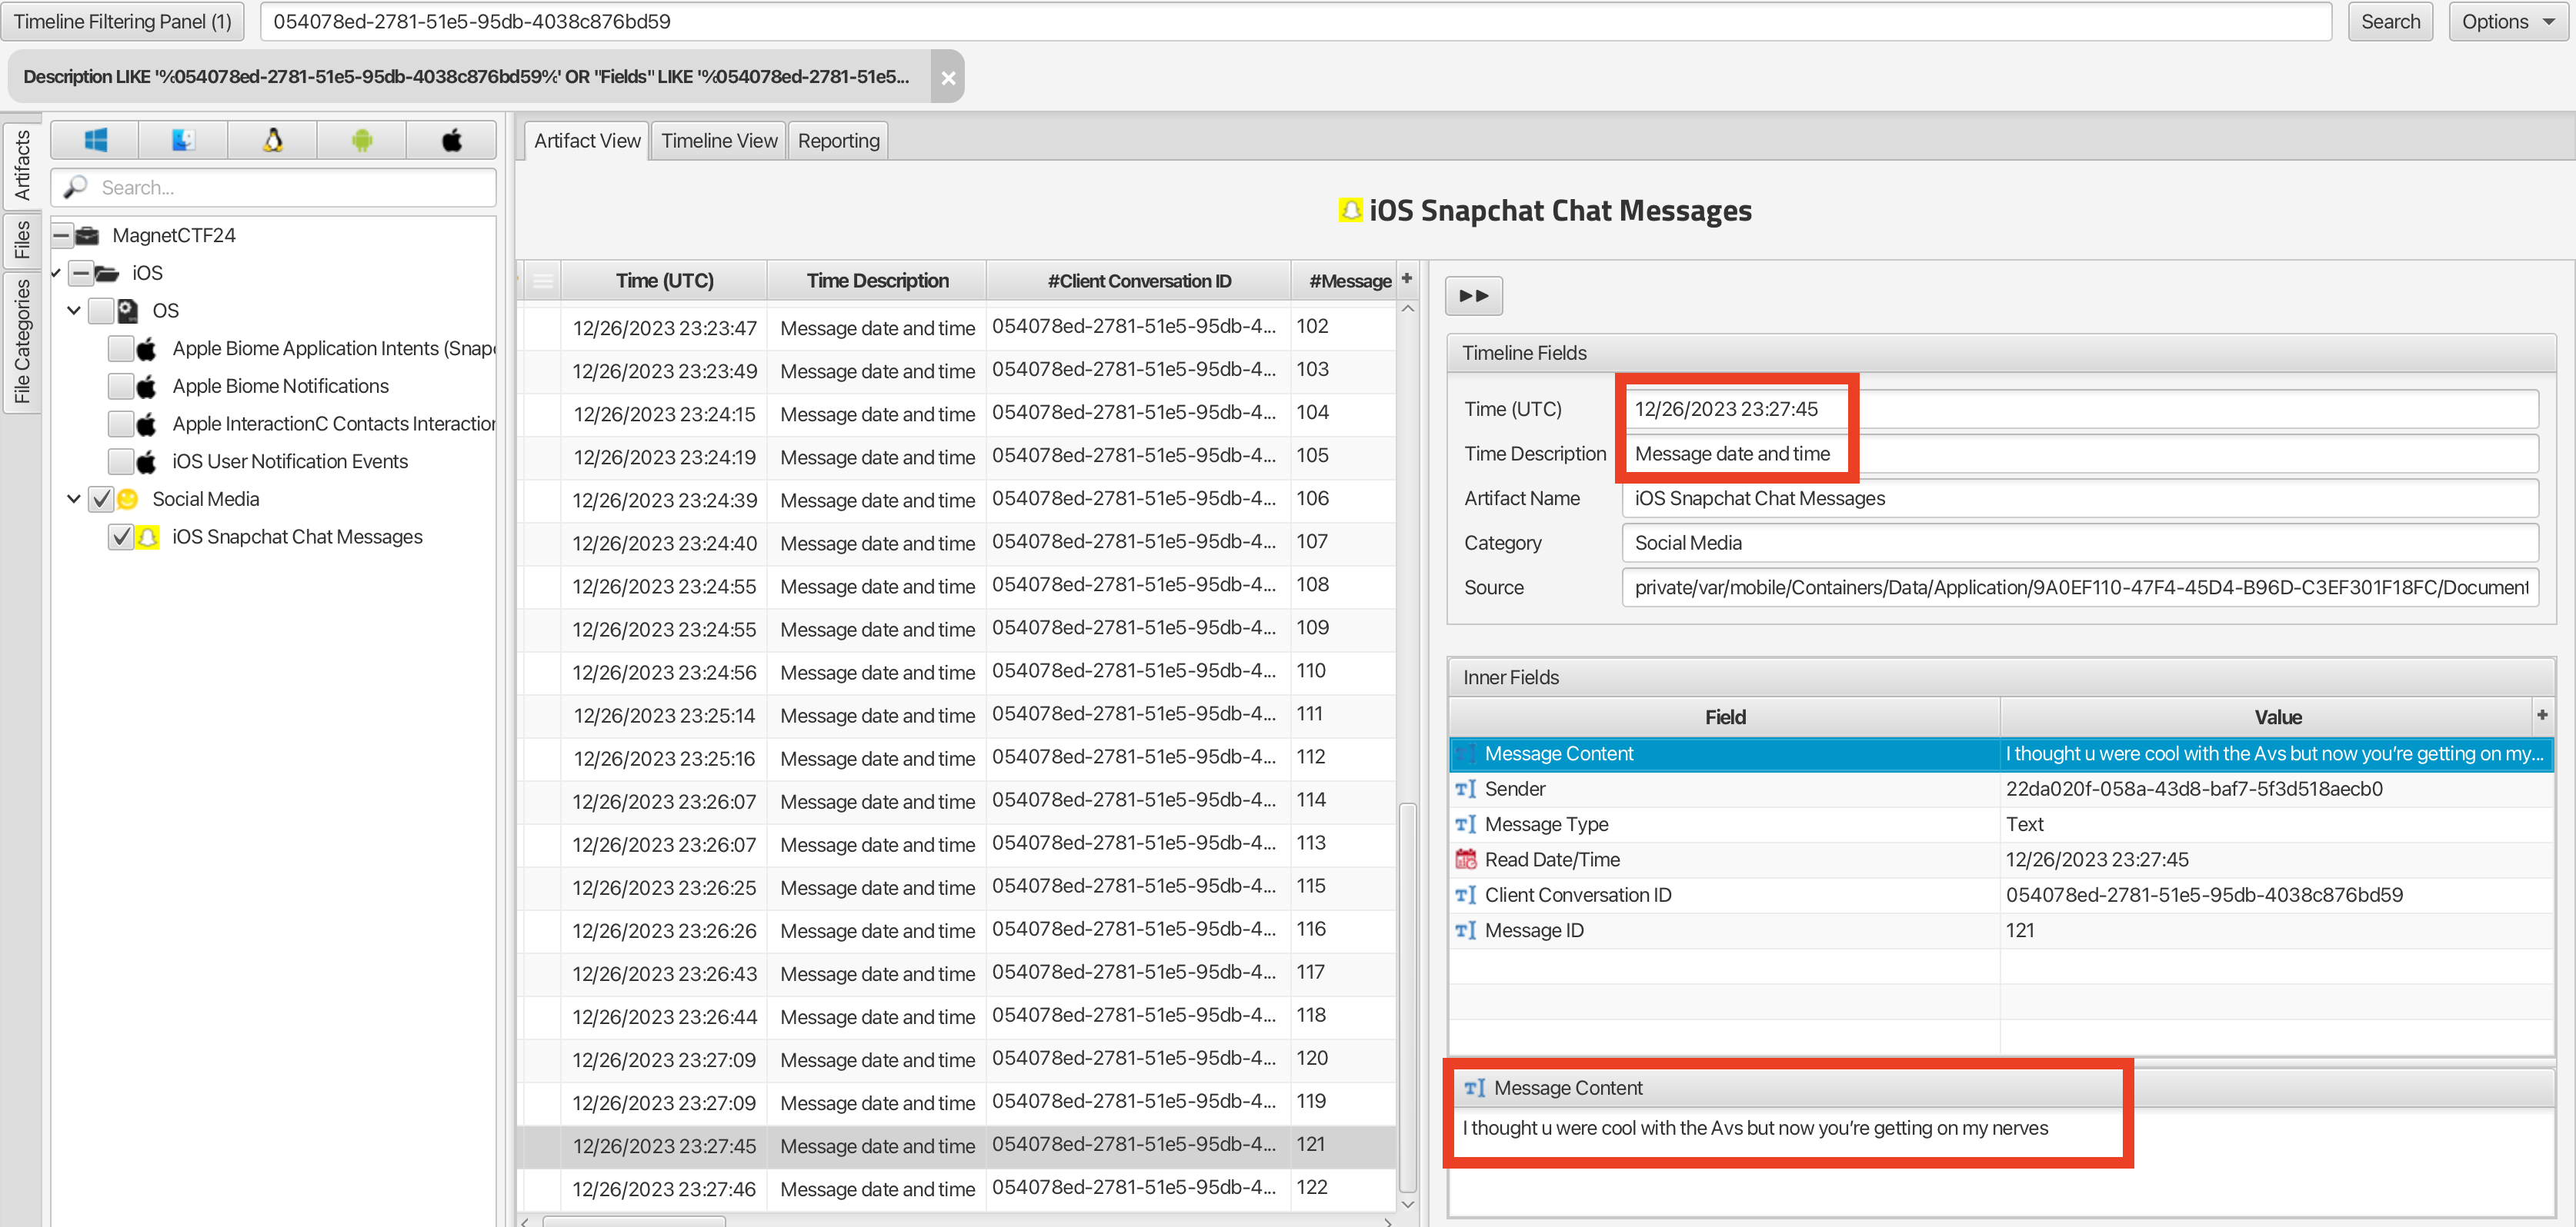Viewport: 2576px width, 1227px height.
Task: Select the File Categories side tab
Action: [21, 341]
